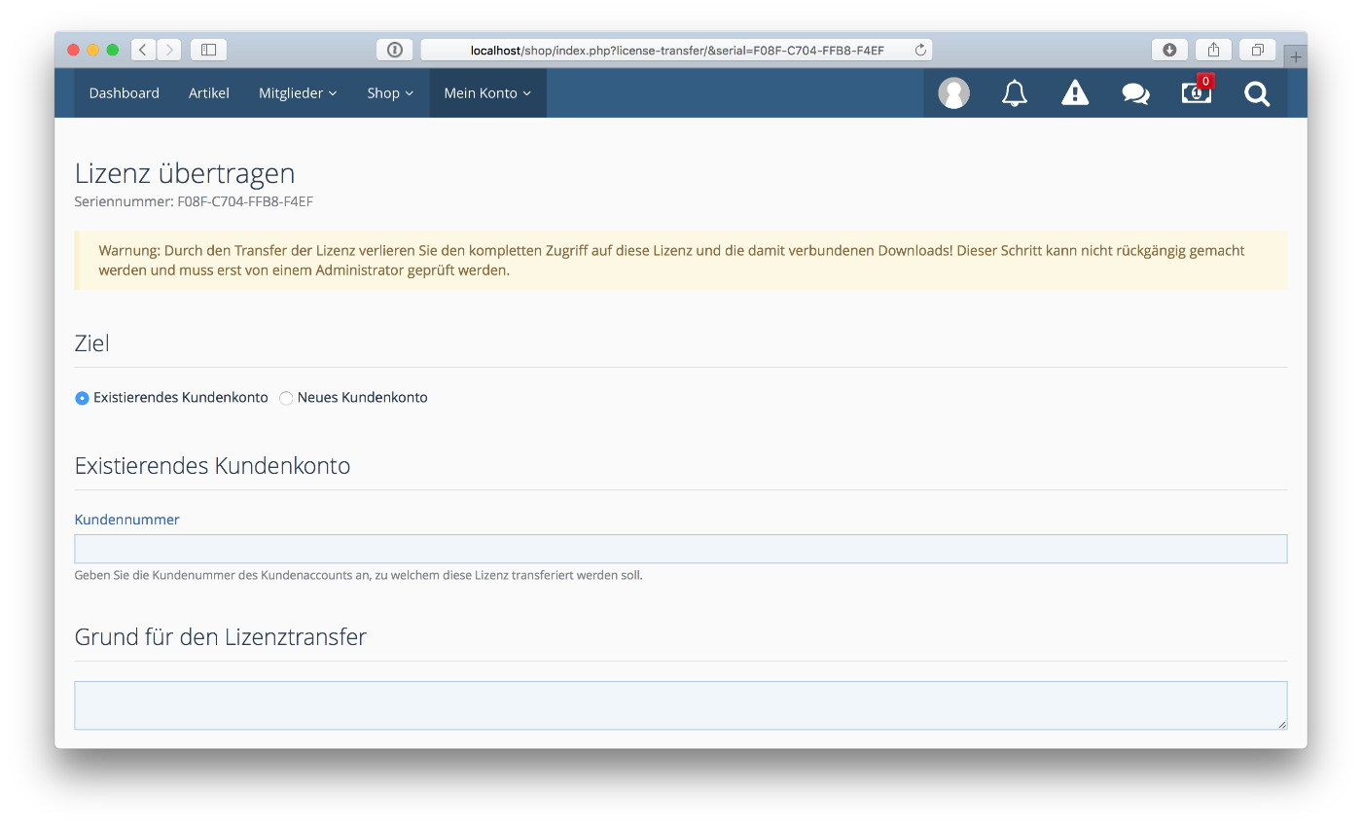Image resolution: width=1362 pixels, height=827 pixels.
Task: Expand the Mein Konto dropdown menu
Action: (x=487, y=93)
